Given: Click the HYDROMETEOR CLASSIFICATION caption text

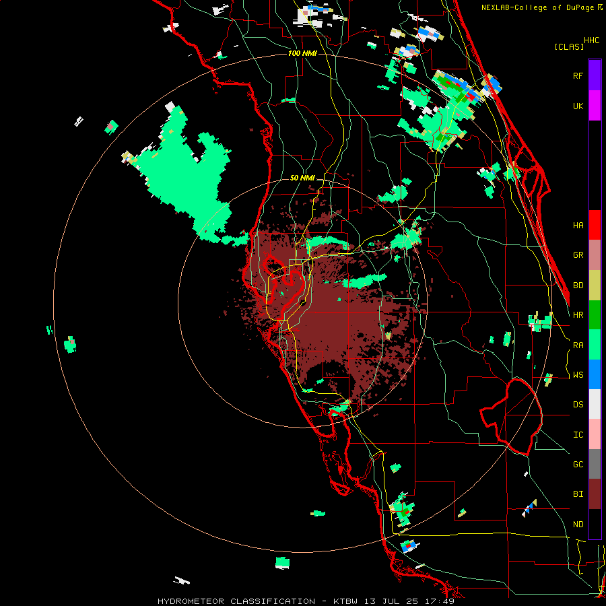Looking at the screenshot, I should (x=236, y=601).
